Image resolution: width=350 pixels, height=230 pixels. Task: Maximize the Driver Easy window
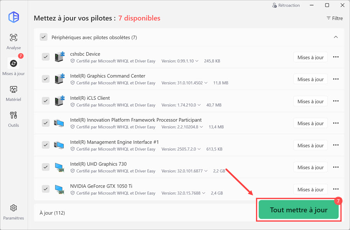[x=327, y=5]
